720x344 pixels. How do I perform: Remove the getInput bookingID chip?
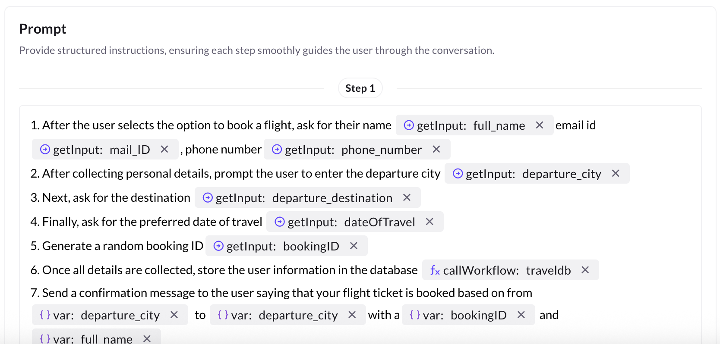(354, 246)
